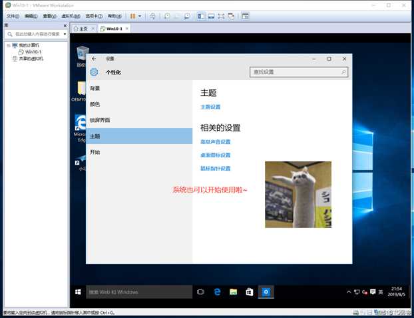
Task: Open the 鼠标指针设置 link
Action: coord(216,168)
